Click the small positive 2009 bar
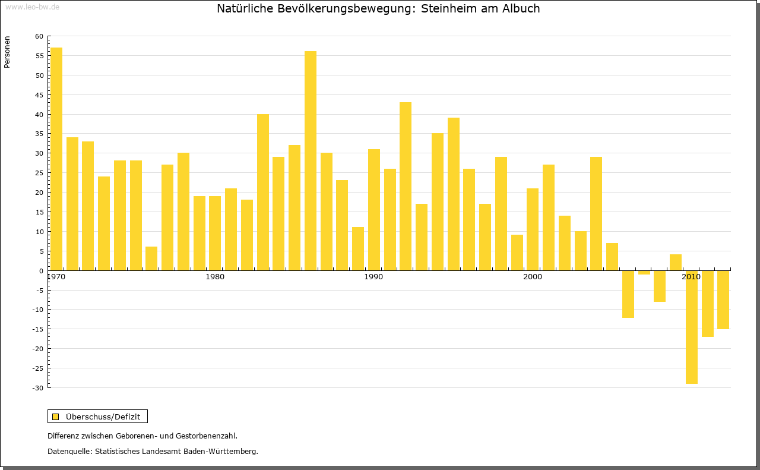 (x=676, y=263)
